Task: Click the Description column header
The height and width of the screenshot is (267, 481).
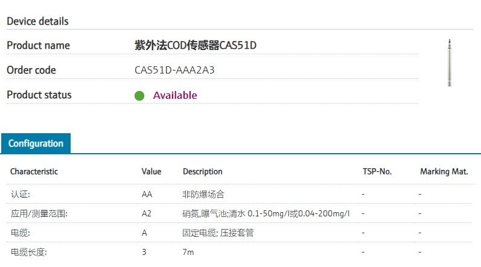Action: point(203,172)
